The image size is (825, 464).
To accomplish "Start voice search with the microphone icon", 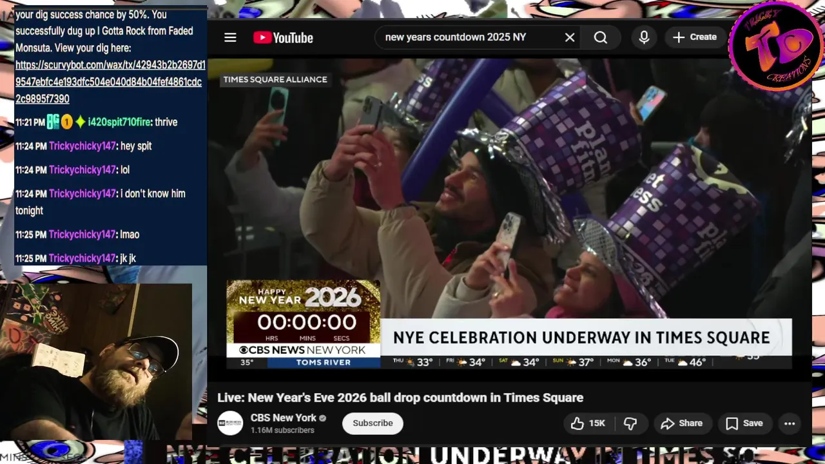I will pyautogui.click(x=644, y=37).
